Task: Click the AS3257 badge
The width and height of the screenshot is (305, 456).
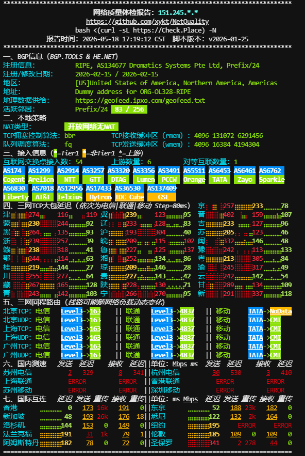Action: coord(93,171)
